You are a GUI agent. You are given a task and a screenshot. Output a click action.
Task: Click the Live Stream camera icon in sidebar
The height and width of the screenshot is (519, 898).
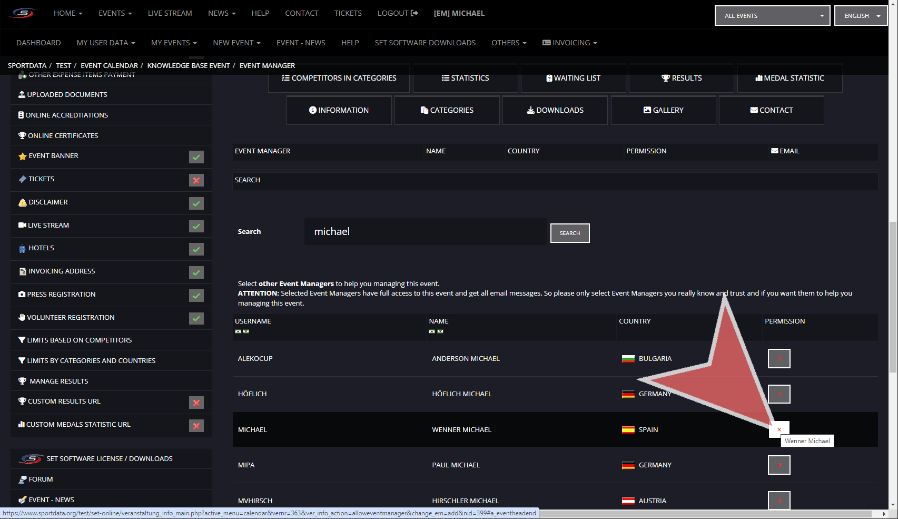22,226
